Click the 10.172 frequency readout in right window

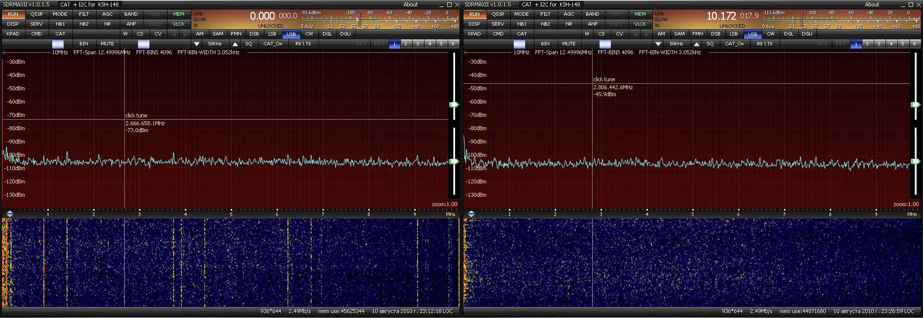721,16
